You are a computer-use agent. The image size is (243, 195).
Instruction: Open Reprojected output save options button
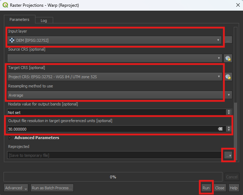pos(228,155)
